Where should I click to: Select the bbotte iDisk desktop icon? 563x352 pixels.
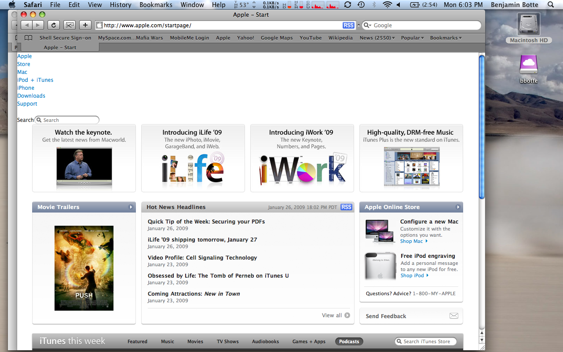[x=529, y=69]
